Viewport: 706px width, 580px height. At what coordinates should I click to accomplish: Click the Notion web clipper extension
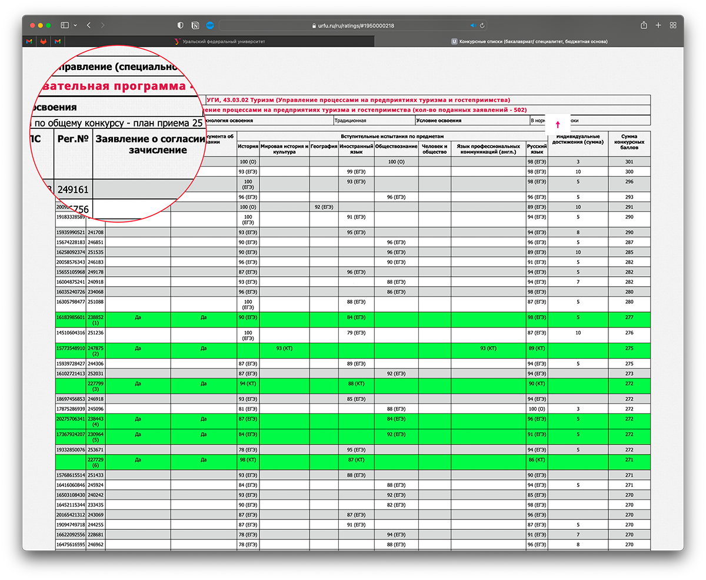pos(195,25)
